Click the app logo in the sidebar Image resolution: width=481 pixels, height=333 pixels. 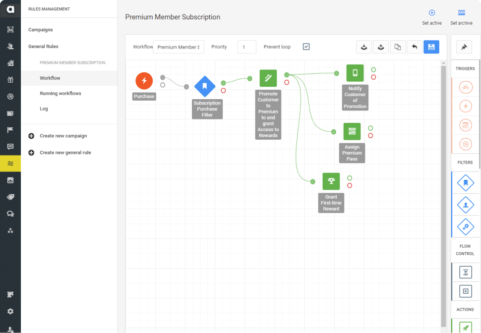10,9
